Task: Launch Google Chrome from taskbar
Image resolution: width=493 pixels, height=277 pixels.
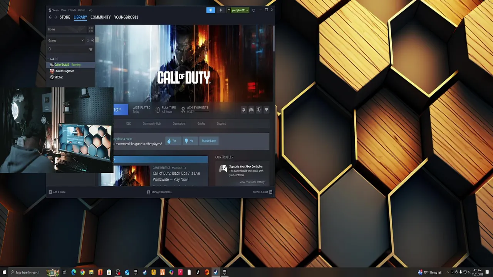Action: (x=82, y=272)
